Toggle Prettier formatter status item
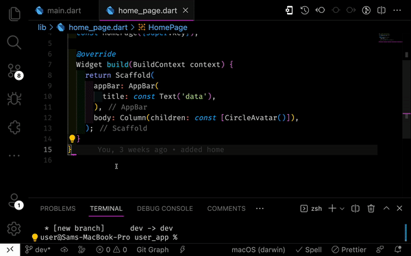Image resolution: width=411 pixels, height=256 pixels. 349,250
